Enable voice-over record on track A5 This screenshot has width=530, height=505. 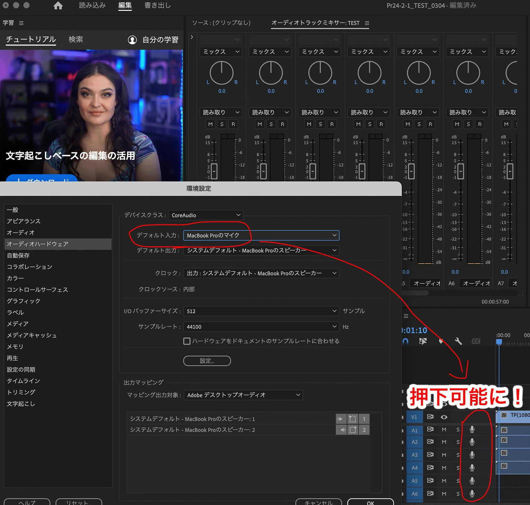(x=472, y=481)
